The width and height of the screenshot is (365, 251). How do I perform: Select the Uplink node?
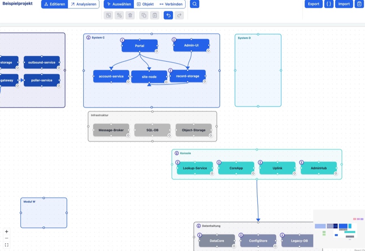(x=277, y=168)
